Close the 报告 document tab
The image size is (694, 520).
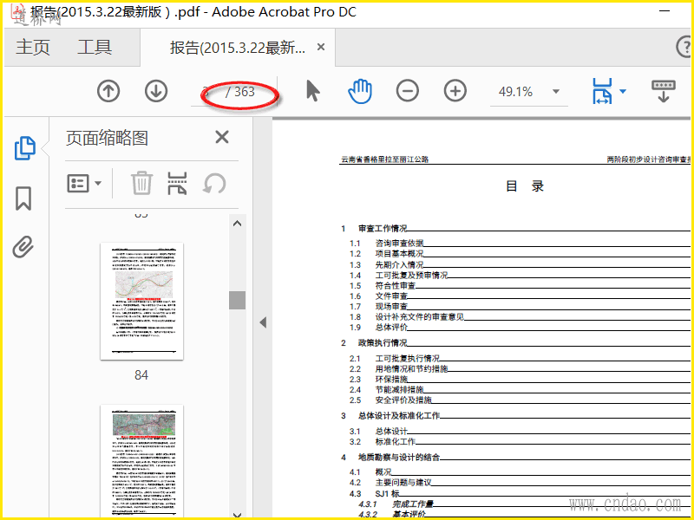point(321,47)
